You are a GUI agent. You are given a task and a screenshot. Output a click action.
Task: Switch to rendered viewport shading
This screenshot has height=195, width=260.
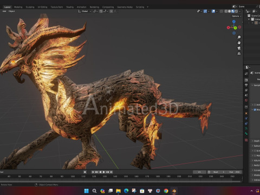click(x=236, y=11)
